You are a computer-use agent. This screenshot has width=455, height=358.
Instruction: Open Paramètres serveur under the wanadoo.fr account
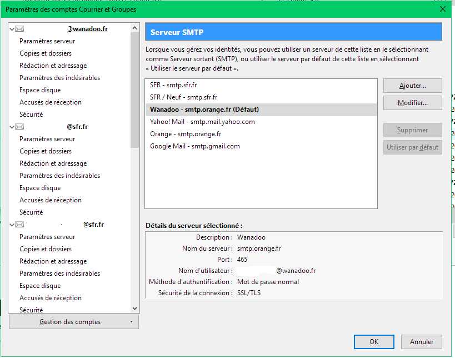[x=47, y=41]
